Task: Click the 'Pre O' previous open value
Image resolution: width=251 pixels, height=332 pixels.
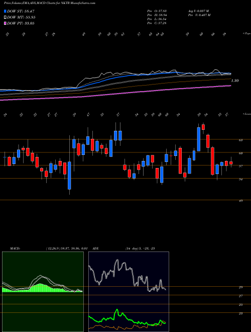Action: [x=157, y=11]
